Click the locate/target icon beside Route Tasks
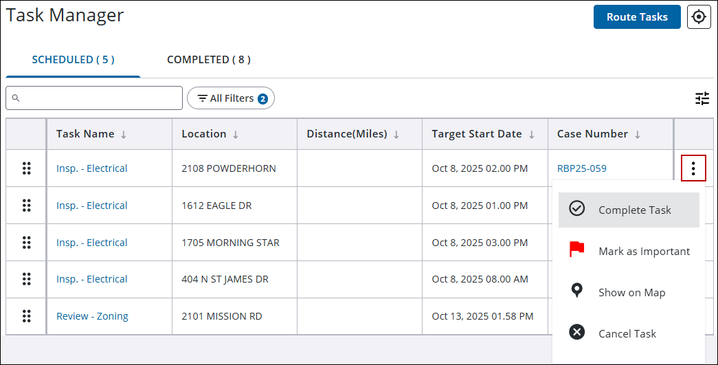This screenshot has width=718, height=365. click(699, 17)
